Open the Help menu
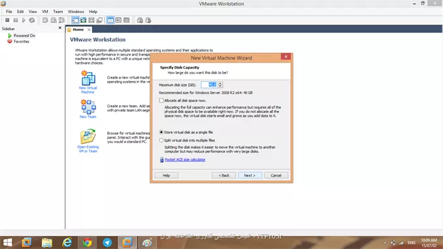The image size is (443, 249). pyautogui.click(x=93, y=12)
